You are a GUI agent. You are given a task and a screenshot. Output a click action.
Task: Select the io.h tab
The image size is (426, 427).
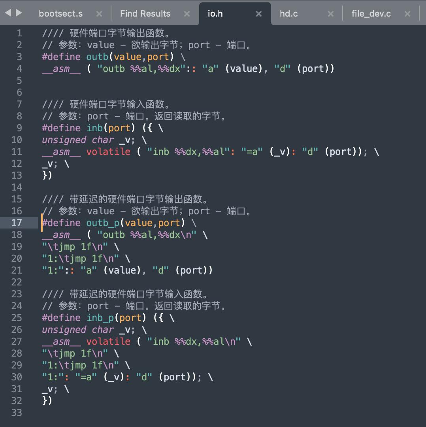[x=215, y=13]
